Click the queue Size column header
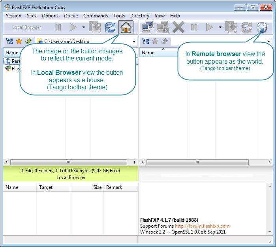 87,187
